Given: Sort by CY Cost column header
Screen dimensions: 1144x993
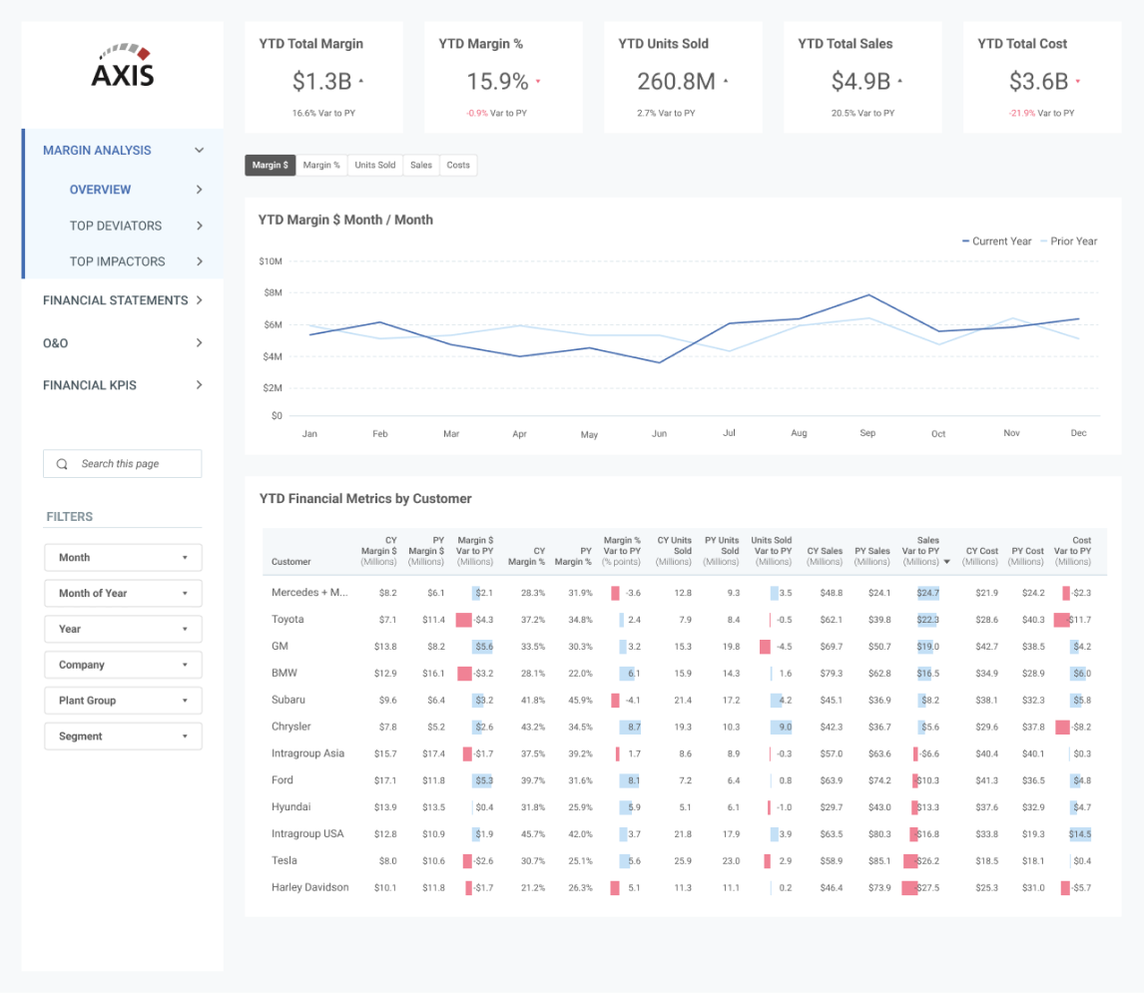Looking at the screenshot, I should 980,556.
